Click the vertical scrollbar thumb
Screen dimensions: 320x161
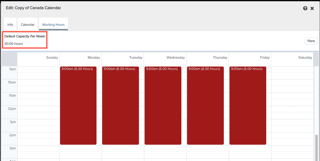(x=316, y=147)
